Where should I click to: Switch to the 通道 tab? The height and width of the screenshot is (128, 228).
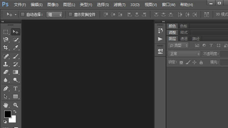184,39
